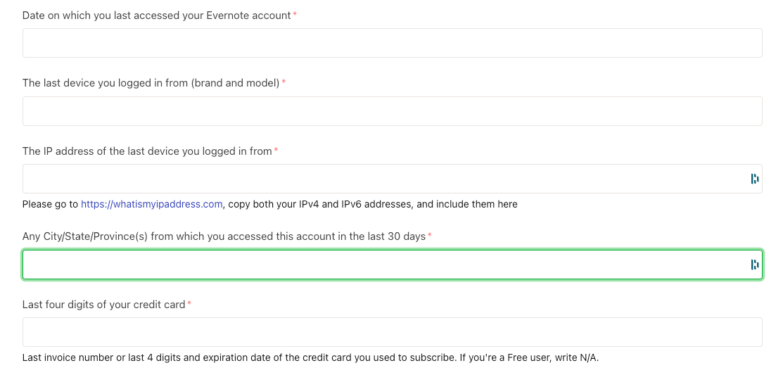
Task: Open the whatismyipaddress.com link
Action: point(152,204)
